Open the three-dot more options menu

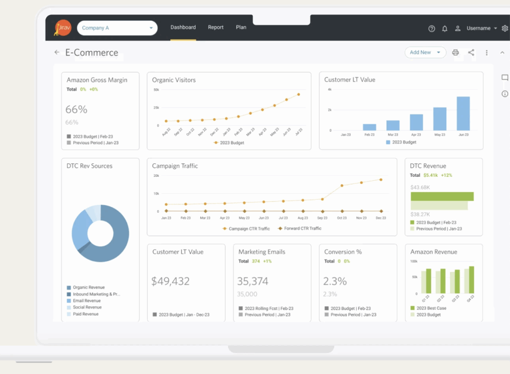pyautogui.click(x=487, y=52)
